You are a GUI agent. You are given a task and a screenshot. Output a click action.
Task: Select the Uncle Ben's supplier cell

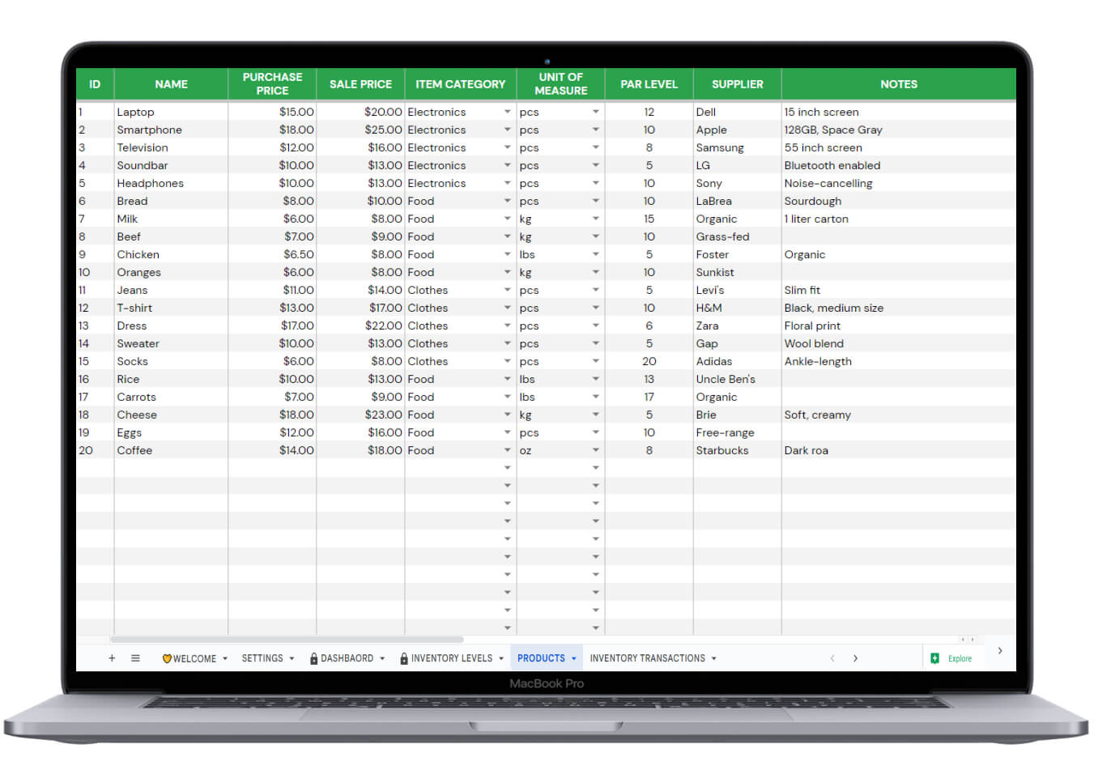pyautogui.click(x=737, y=379)
